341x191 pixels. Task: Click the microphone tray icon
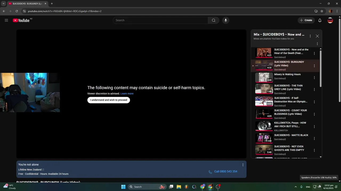301,187
